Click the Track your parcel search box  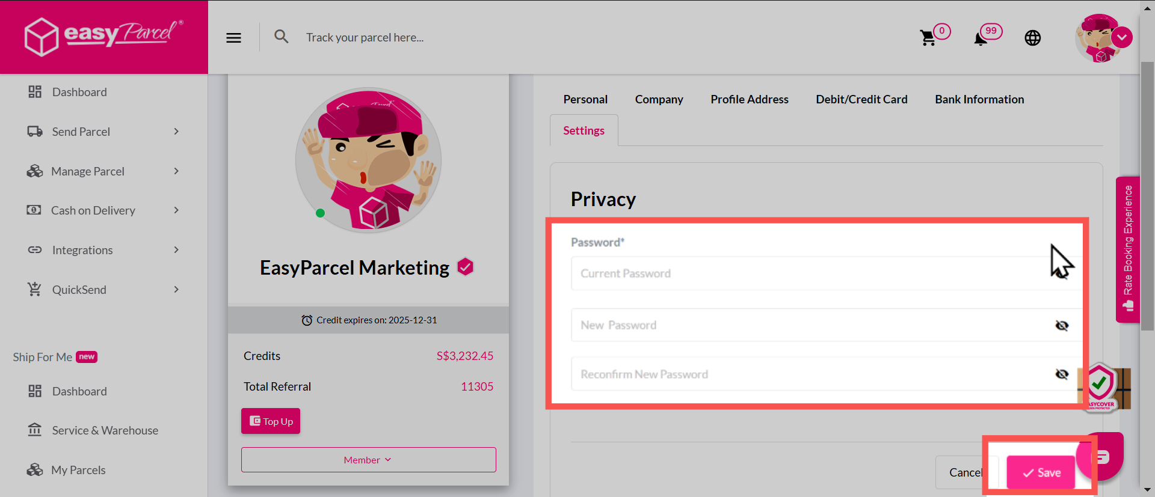pyautogui.click(x=365, y=37)
